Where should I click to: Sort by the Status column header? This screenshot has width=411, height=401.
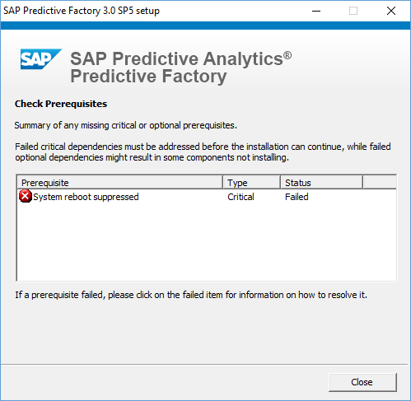click(321, 183)
